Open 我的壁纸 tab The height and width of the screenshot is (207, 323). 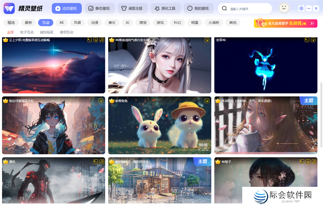199,8
